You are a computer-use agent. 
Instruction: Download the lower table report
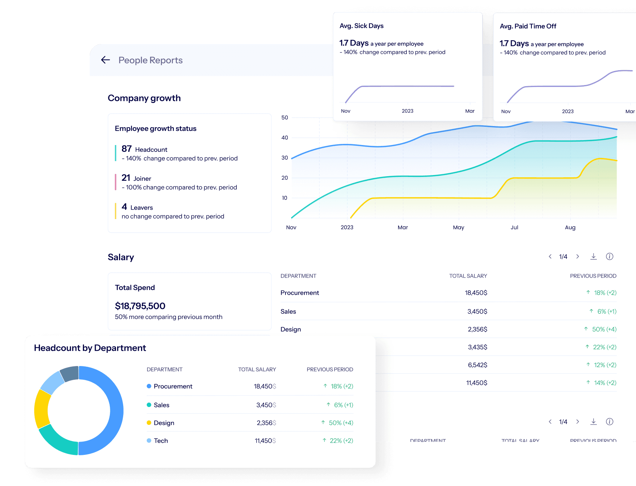tap(593, 422)
